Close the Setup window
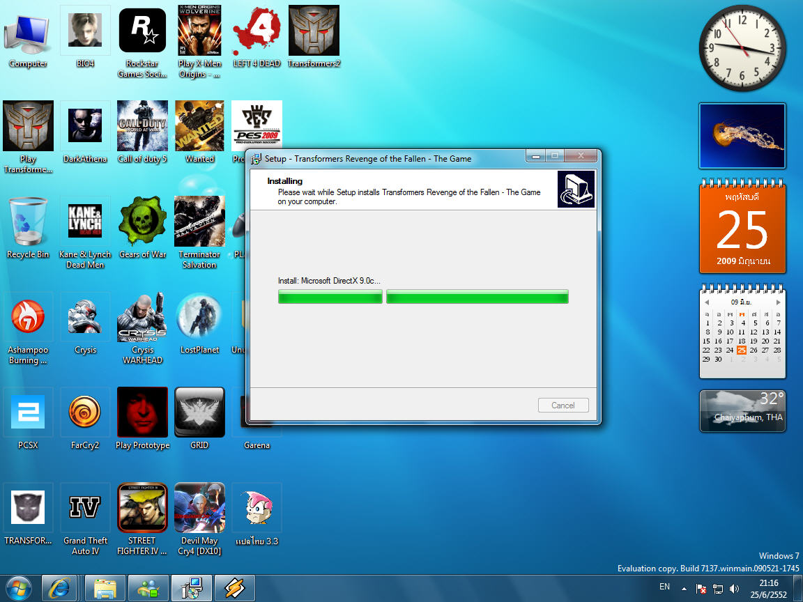This screenshot has height=602, width=803. [x=581, y=155]
